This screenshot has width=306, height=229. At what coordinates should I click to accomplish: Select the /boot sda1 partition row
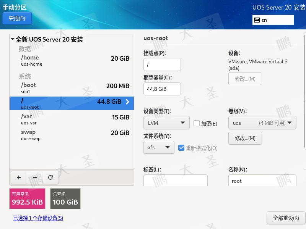point(72,88)
